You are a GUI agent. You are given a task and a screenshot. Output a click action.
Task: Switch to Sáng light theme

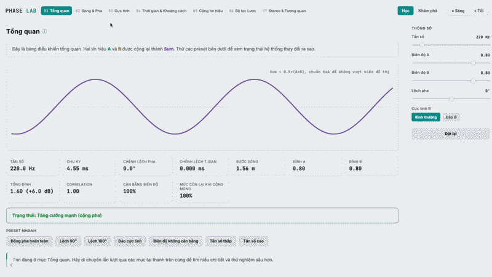(x=458, y=10)
